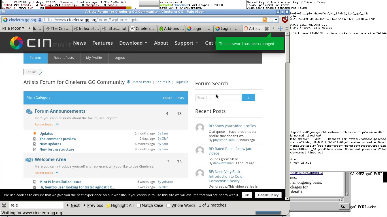This screenshot has width=387, height=217.
Task: Open the My Profile forum tab
Action: click(x=94, y=58)
